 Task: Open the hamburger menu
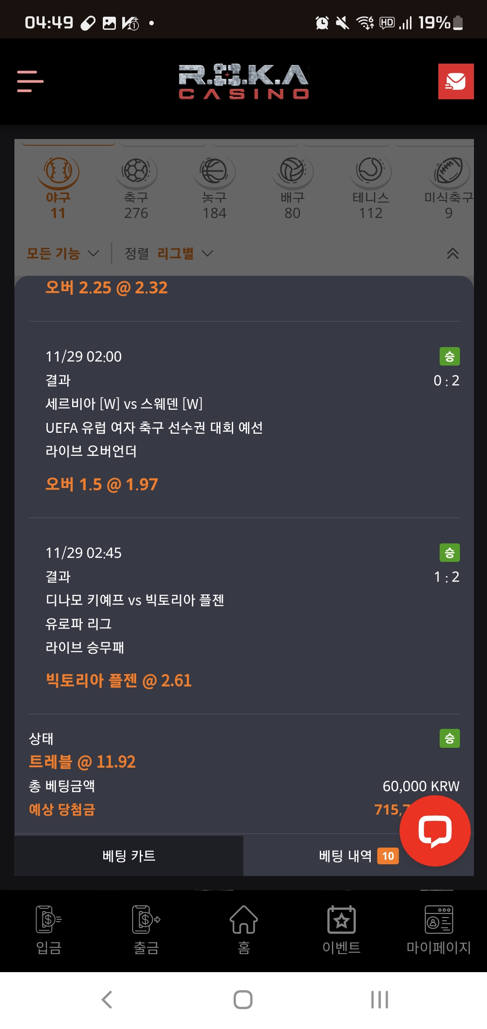pos(30,81)
